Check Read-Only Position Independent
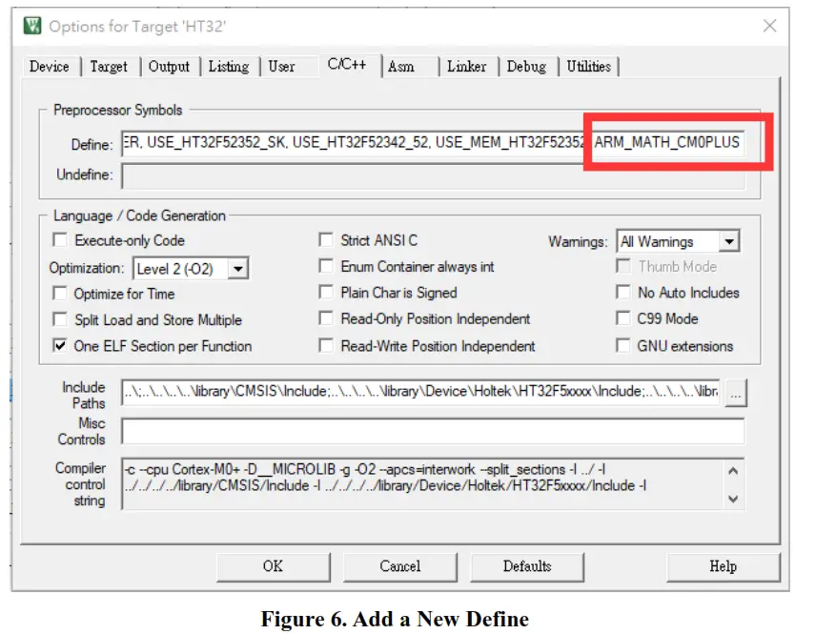Image resolution: width=816 pixels, height=634 pixels. point(325,320)
